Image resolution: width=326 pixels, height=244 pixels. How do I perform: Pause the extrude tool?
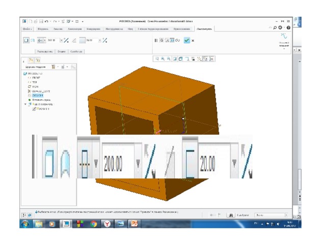[156, 40]
